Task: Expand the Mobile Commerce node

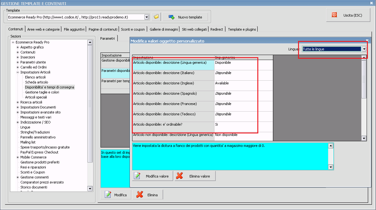Action: point(18,157)
